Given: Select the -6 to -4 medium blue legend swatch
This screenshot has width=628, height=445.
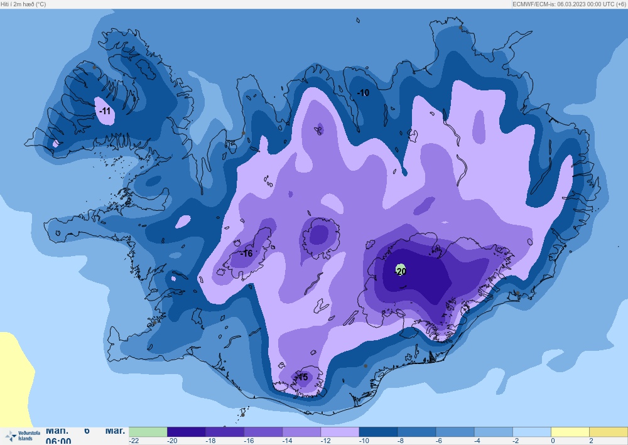Looking at the screenshot, I should click(455, 432).
